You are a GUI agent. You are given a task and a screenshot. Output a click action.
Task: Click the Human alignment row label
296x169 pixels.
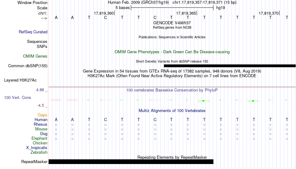[41, 120]
